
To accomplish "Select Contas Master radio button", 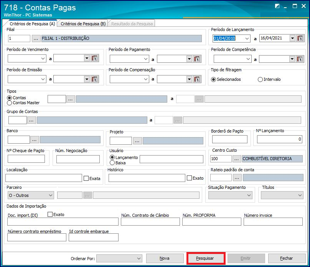I will [9, 103].
